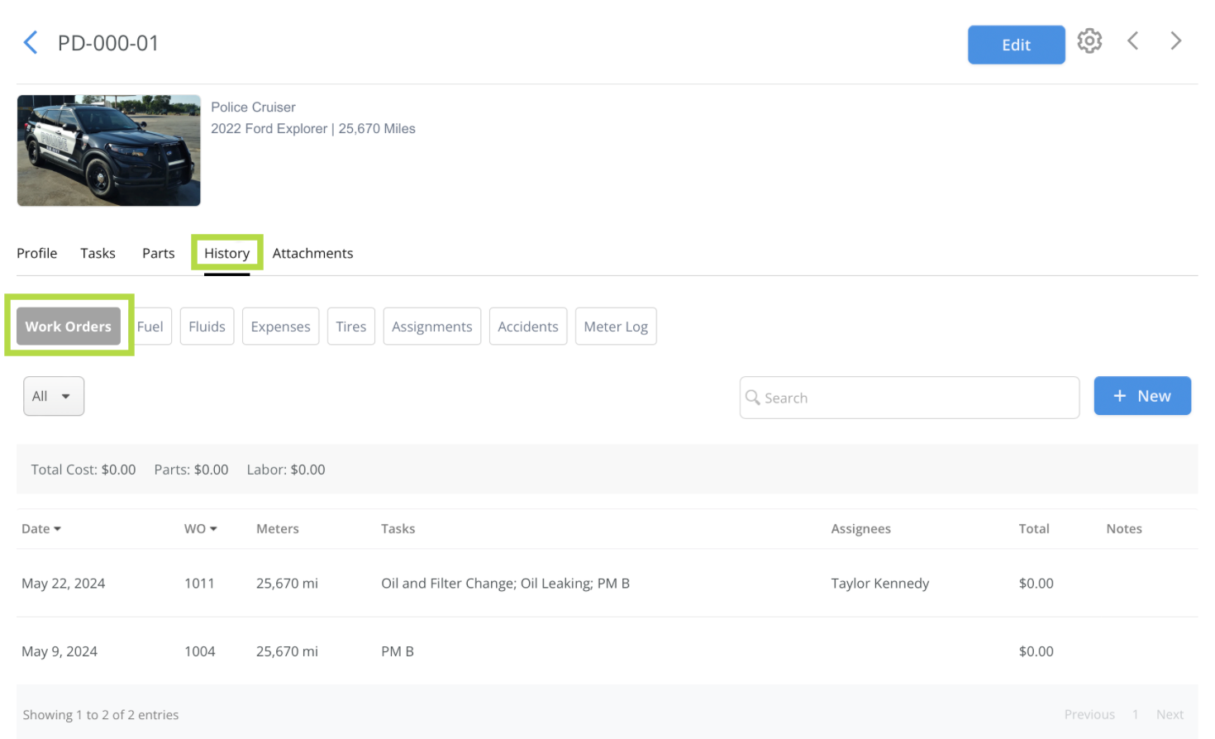This screenshot has width=1215, height=739.
Task: Click Oil and Filter Change tasks cell
Action: [505, 583]
